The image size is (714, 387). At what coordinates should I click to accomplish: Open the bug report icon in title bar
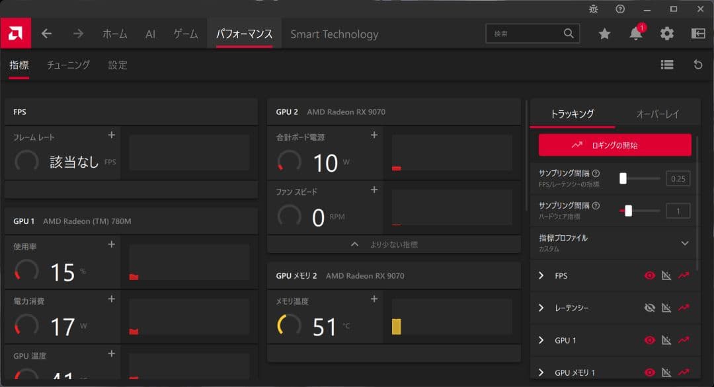click(x=593, y=10)
